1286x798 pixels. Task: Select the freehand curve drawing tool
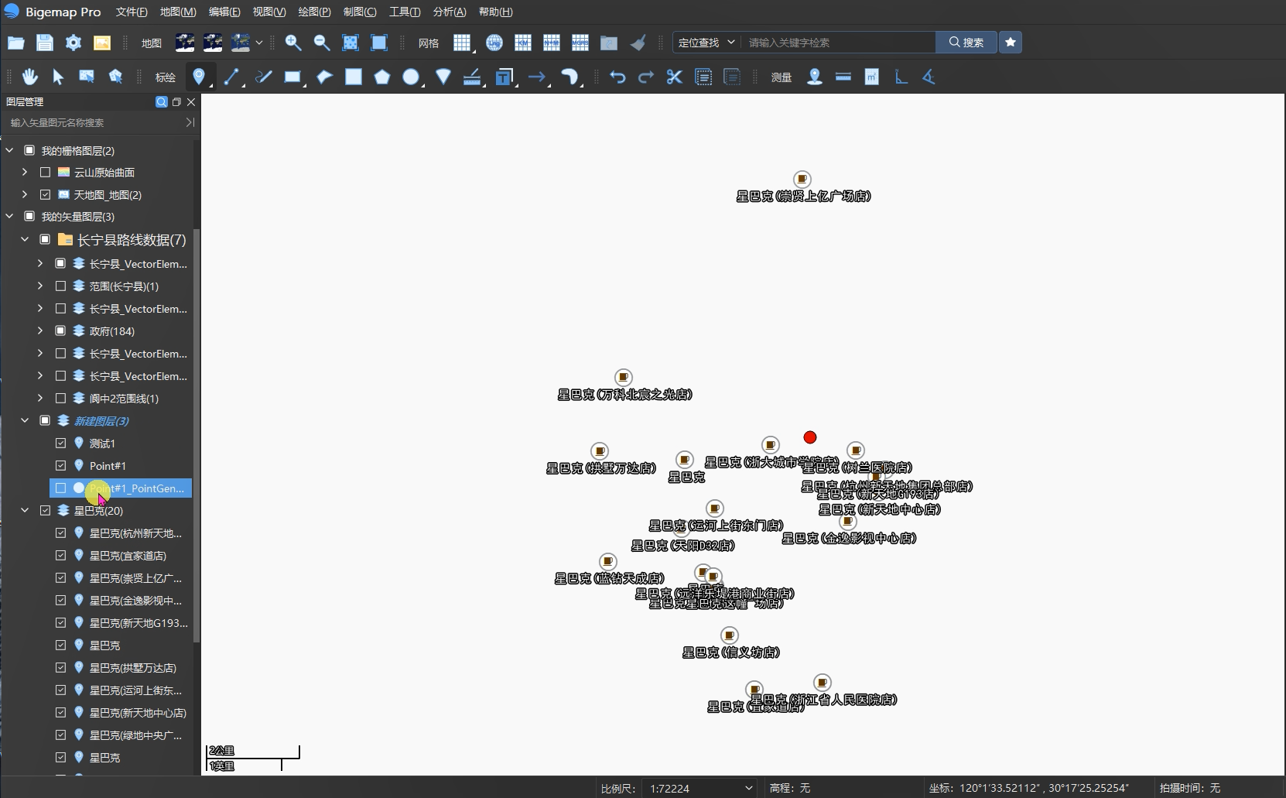264,77
